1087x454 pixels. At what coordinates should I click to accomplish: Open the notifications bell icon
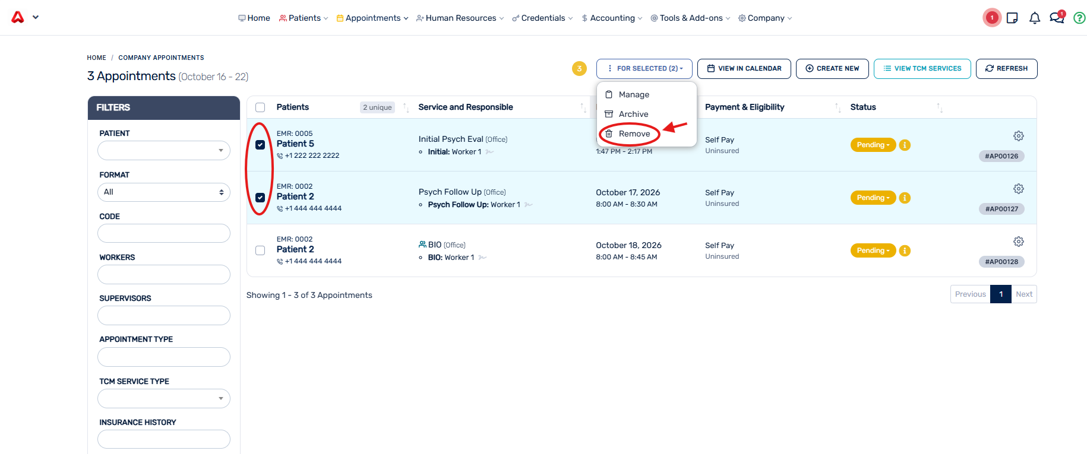[1035, 18]
